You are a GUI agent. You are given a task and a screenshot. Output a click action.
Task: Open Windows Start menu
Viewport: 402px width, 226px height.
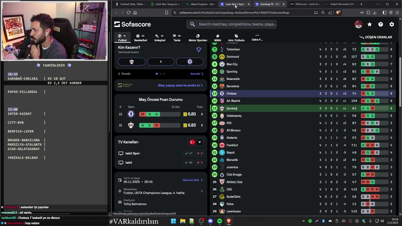(173, 221)
